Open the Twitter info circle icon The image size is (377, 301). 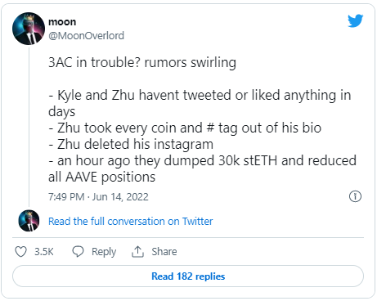(355, 196)
